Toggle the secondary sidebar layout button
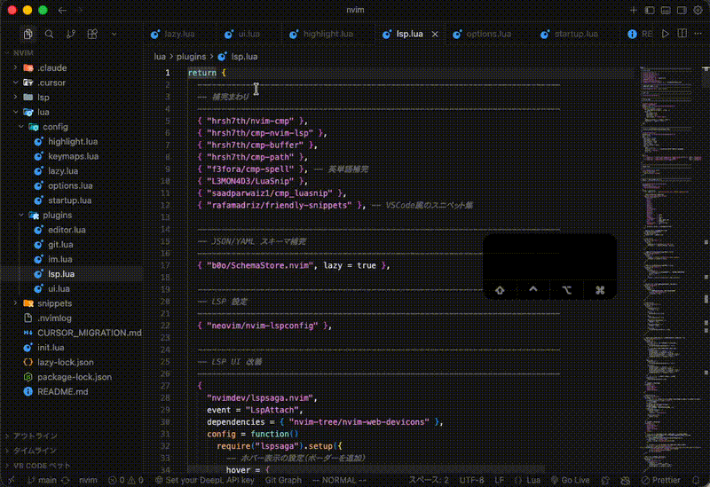The height and width of the screenshot is (487, 710). tap(682, 10)
